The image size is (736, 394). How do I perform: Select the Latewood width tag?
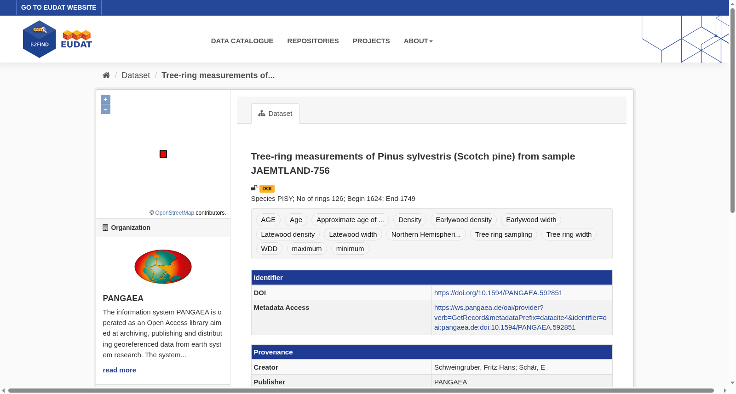click(x=353, y=234)
